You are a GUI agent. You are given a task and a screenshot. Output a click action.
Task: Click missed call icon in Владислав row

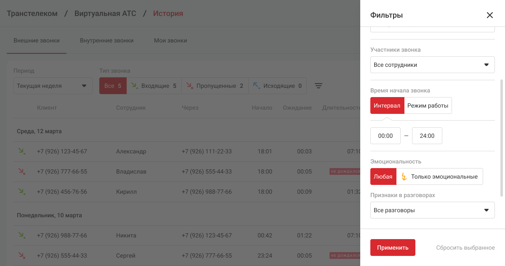pos(21,171)
